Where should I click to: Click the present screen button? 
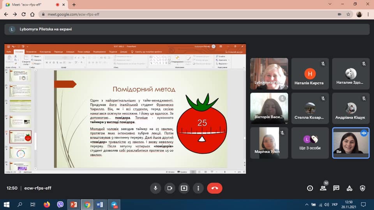[184, 188]
